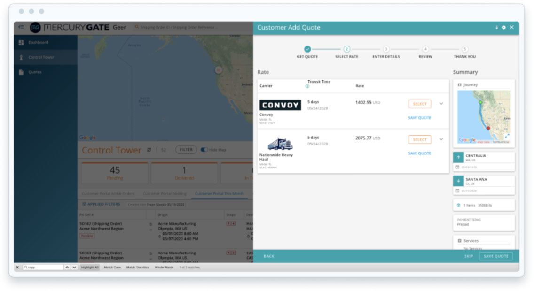Toggle Highlight All in the find bar

pyautogui.click(x=90, y=267)
